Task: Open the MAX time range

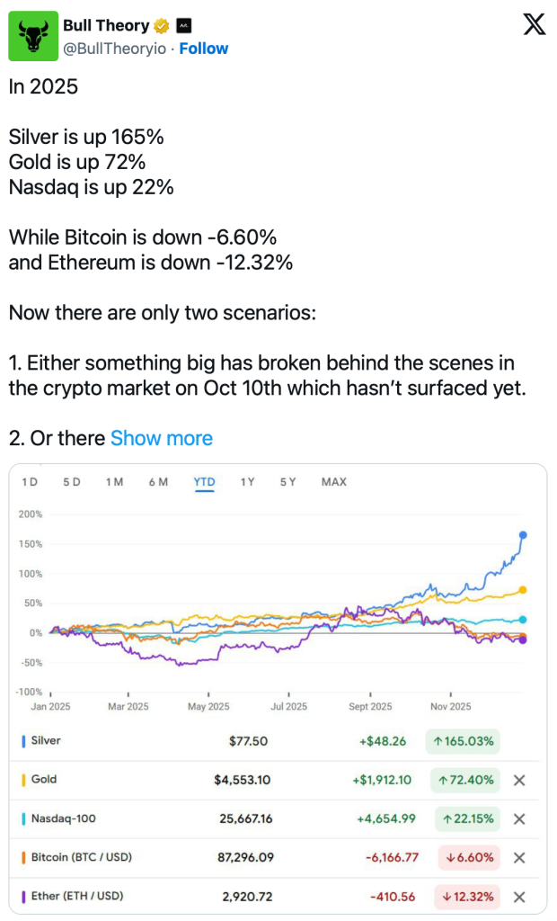Action: click(x=333, y=482)
